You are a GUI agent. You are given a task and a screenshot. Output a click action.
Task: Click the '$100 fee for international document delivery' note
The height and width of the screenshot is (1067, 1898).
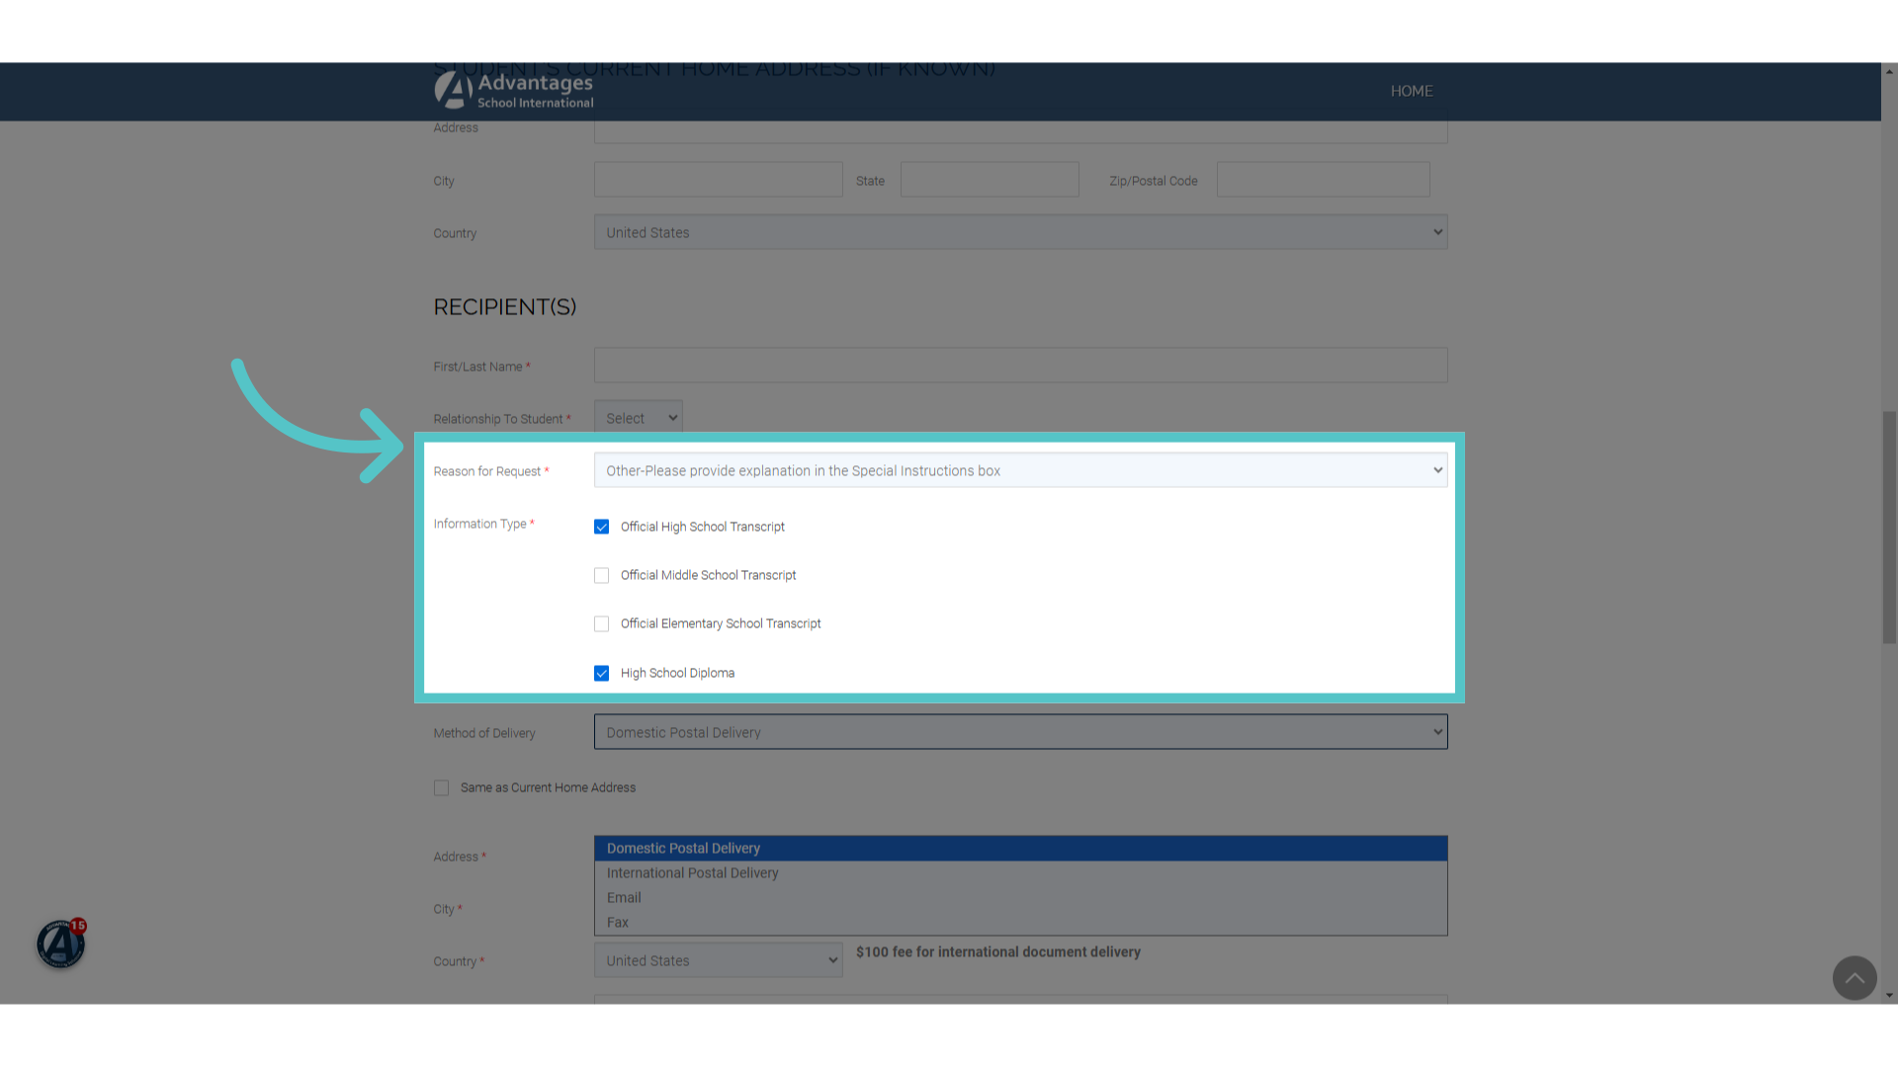pos(998,951)
